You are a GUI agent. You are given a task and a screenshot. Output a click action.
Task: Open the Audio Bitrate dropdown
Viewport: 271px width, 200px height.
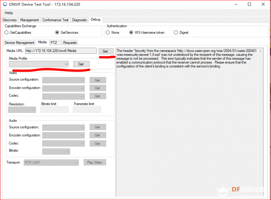(56, 151)
